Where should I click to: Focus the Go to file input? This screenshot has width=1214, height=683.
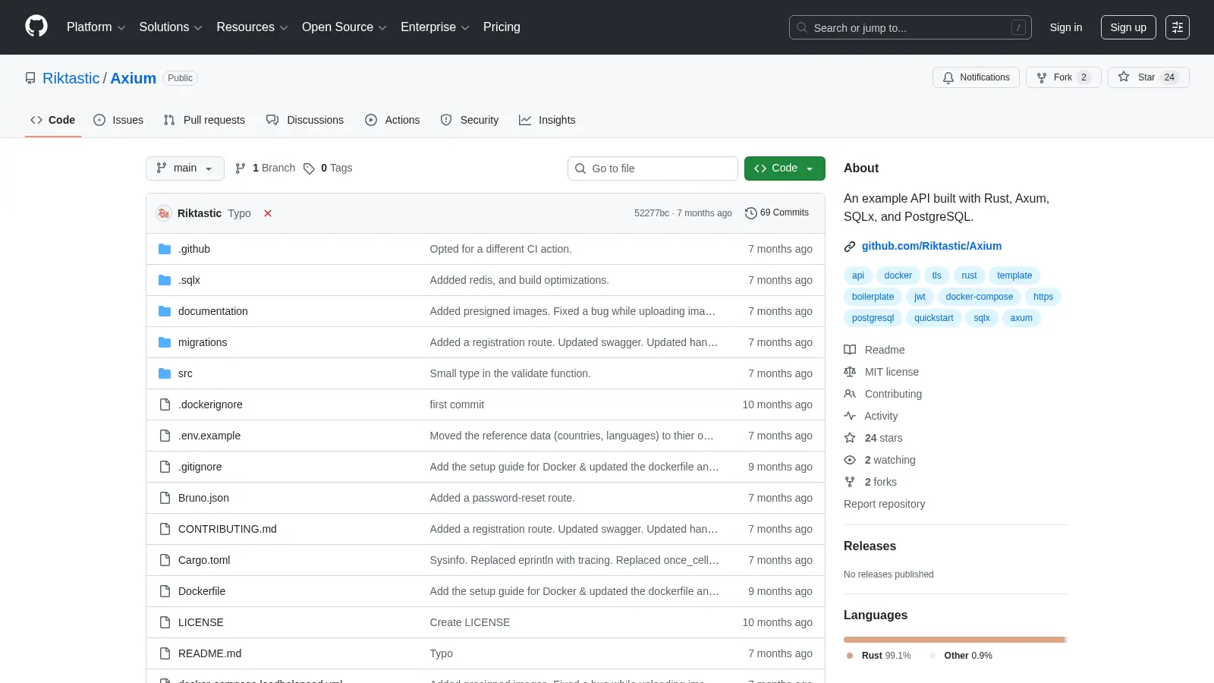pyautogui.click(x=653, y=168)
